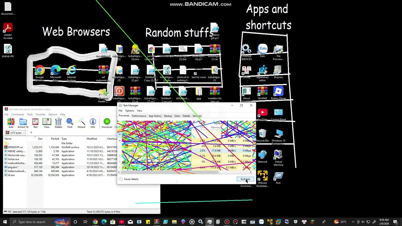This screenshot has width=402, height=226.
Task: Select the YouTube desktop shortcut
Action: pyautogui.click(x=262, y=115)
